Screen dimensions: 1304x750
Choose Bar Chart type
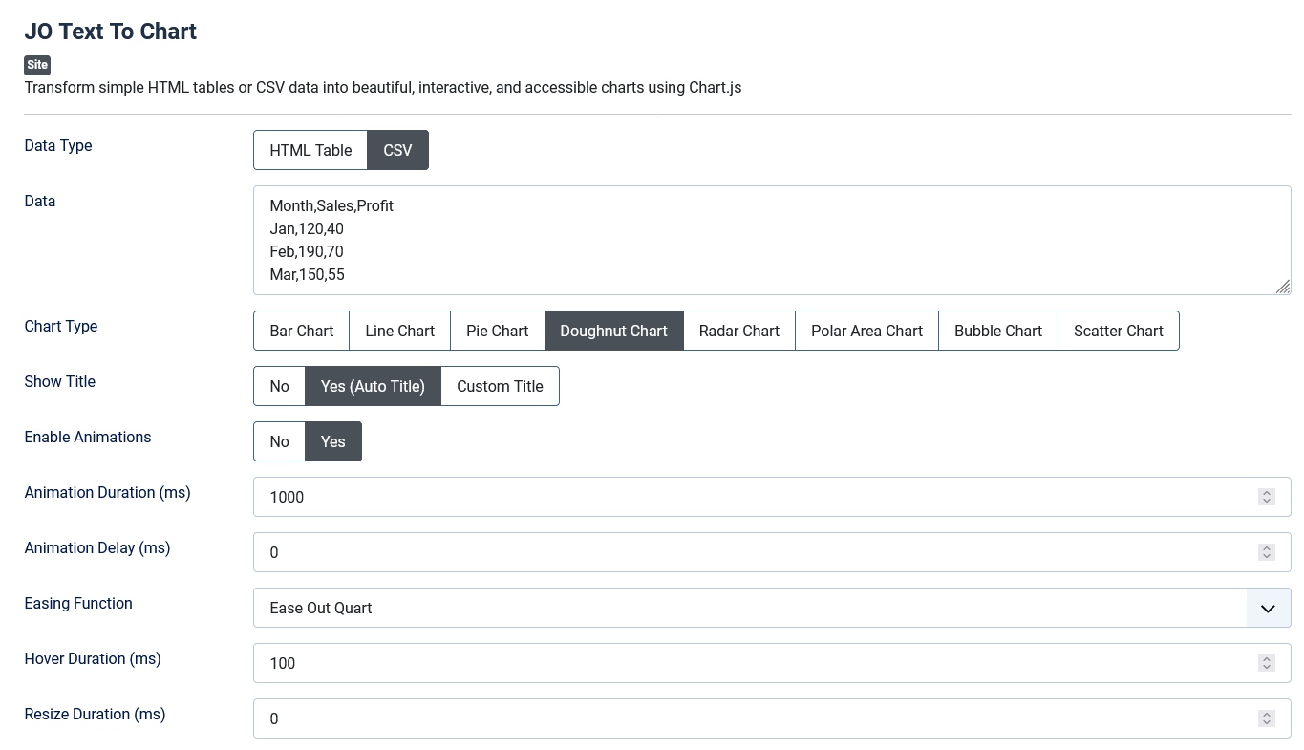[x=301, y=331]
